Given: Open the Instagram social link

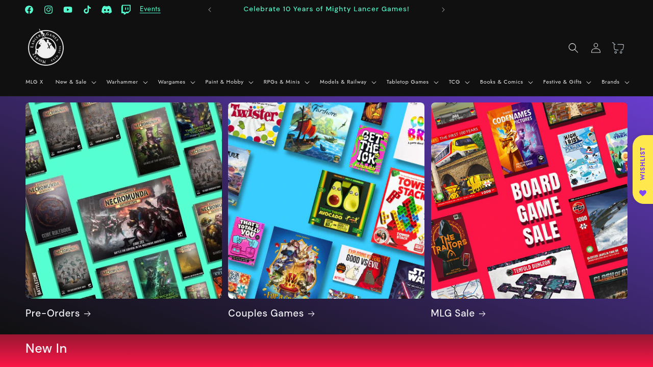Looking at the screenshot, I should point(48,10).
